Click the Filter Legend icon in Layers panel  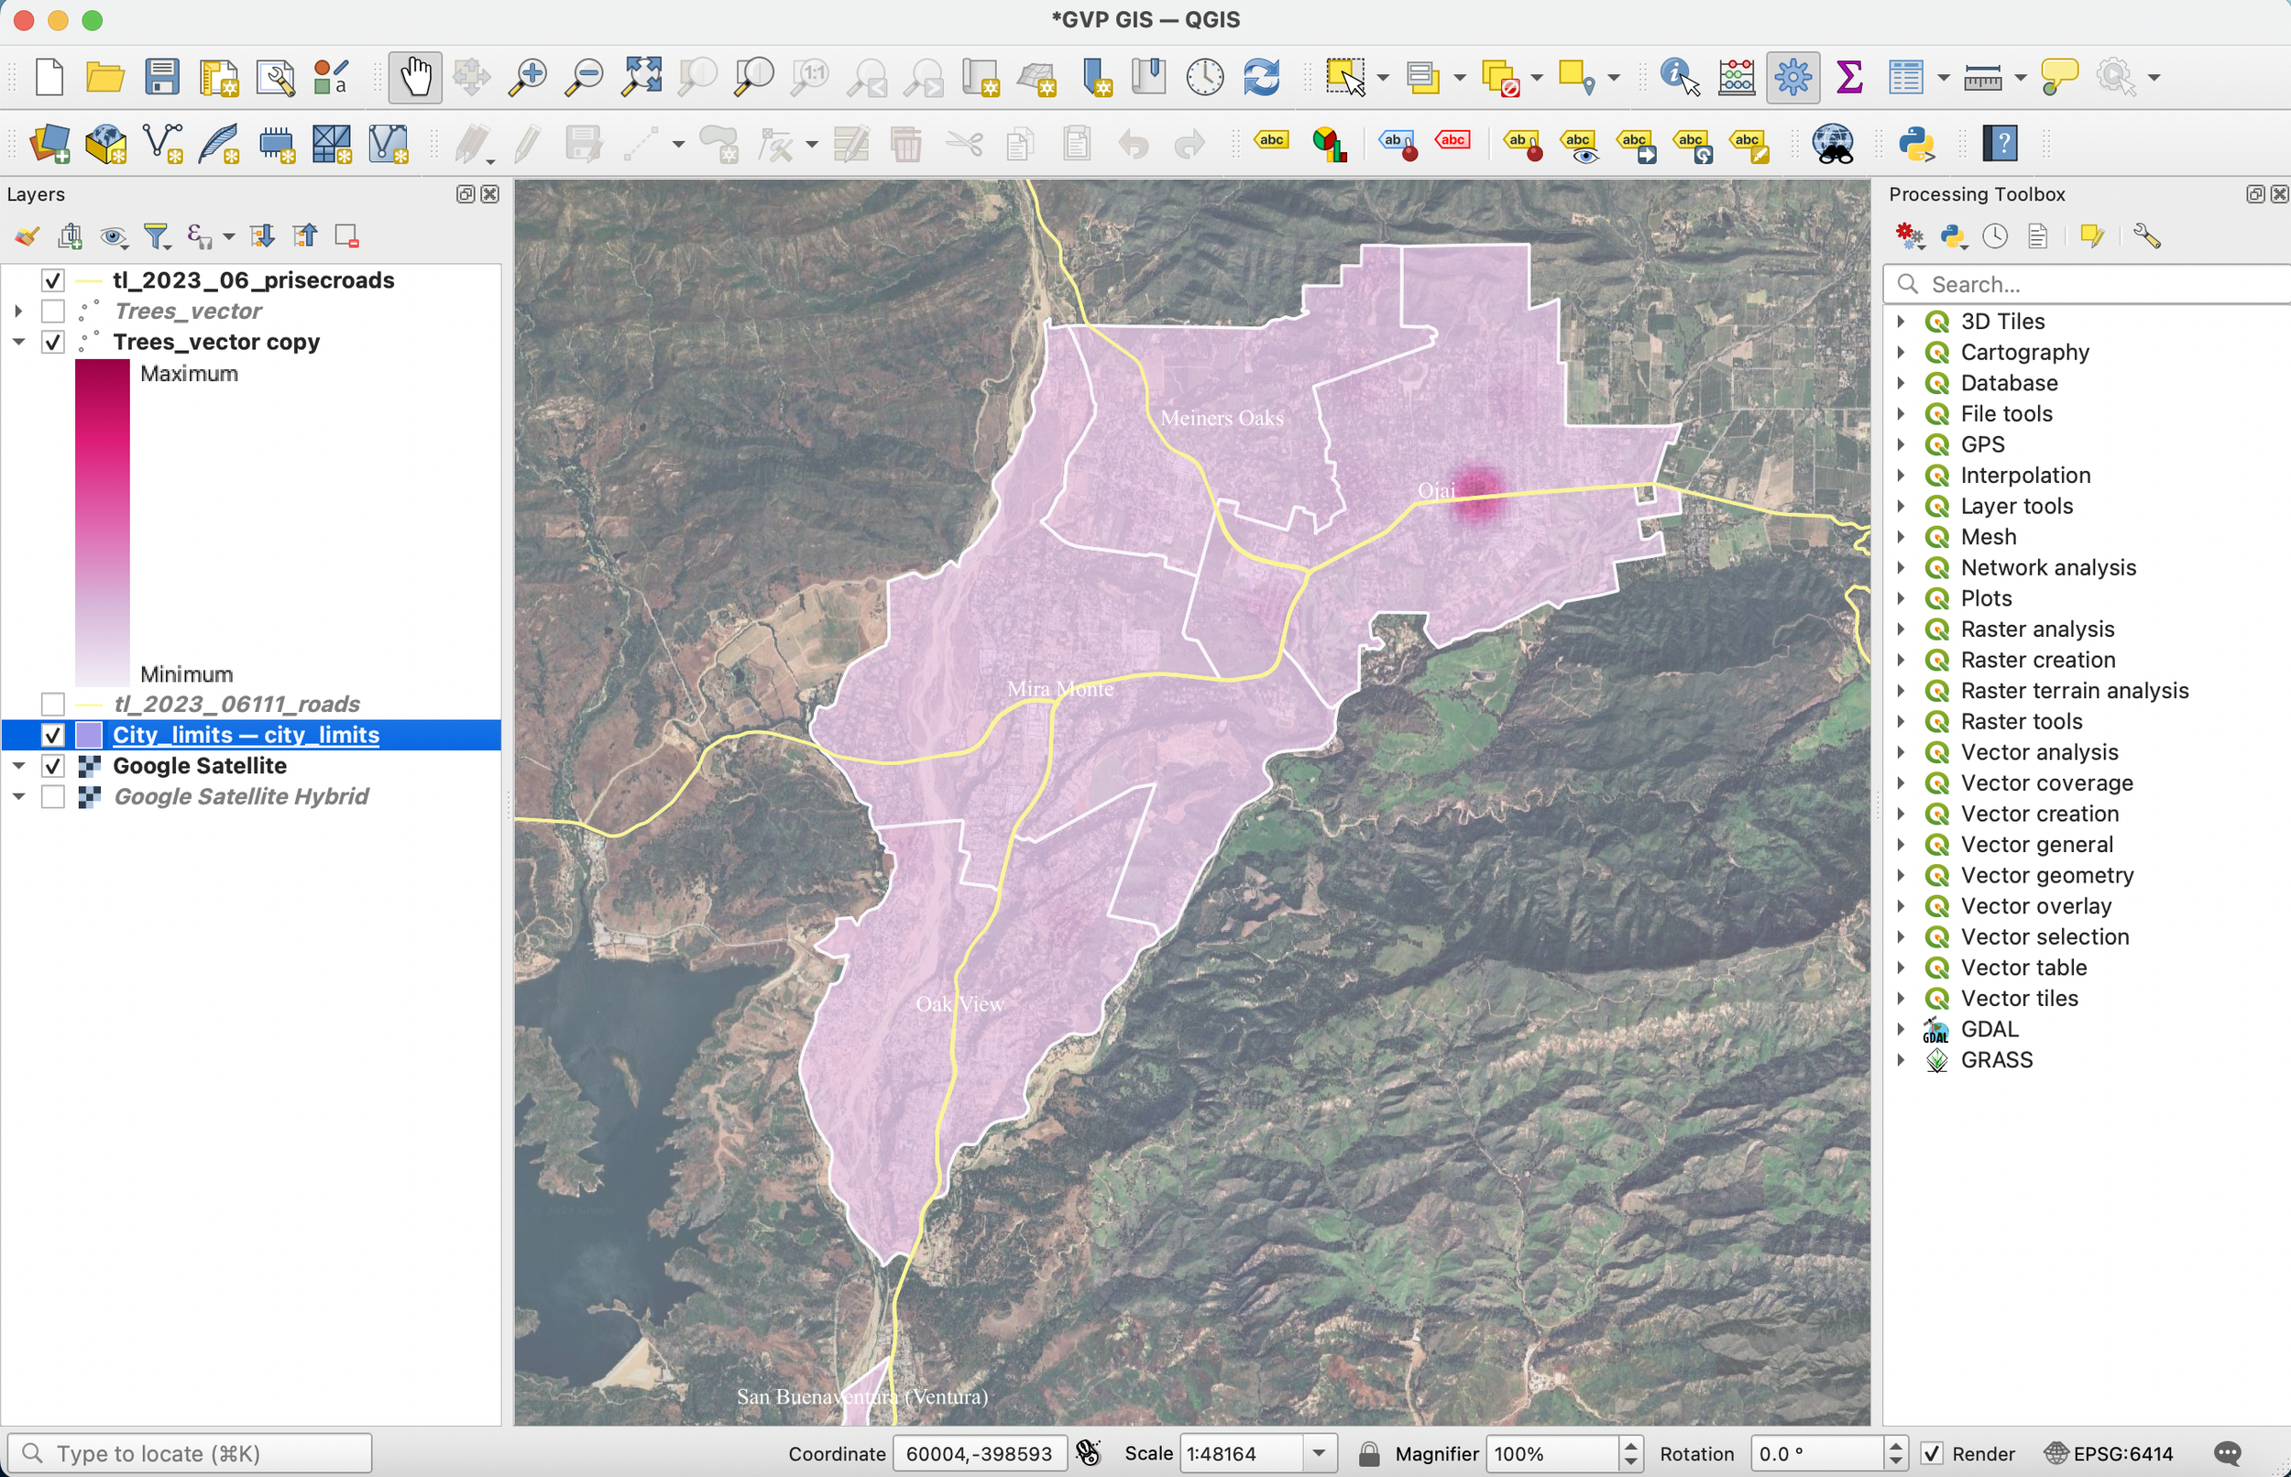click(x=157, y=236)
